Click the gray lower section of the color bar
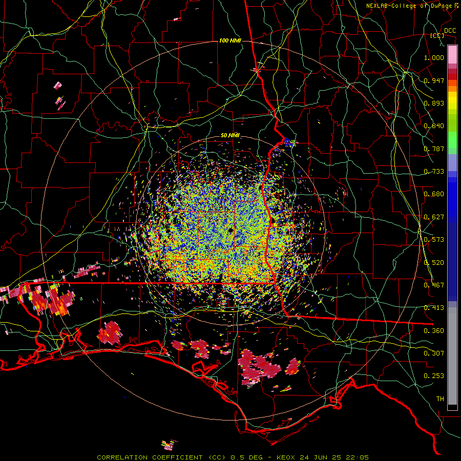 452,356
